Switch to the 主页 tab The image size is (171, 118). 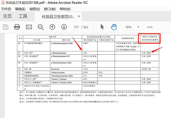pyautogui.click(x=7, y=16)
